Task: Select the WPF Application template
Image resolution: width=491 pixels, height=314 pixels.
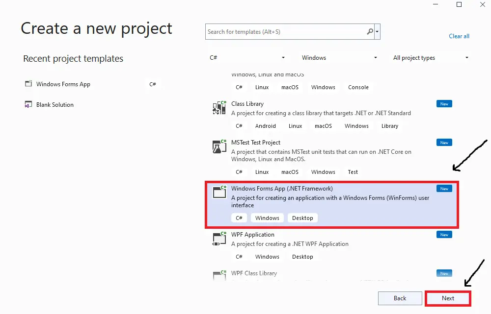Action: pyautogui.click(x=332, y=246)
